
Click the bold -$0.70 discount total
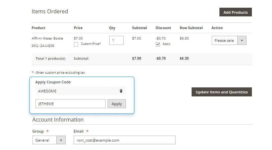pyautogui.click(x=161, y=59)
